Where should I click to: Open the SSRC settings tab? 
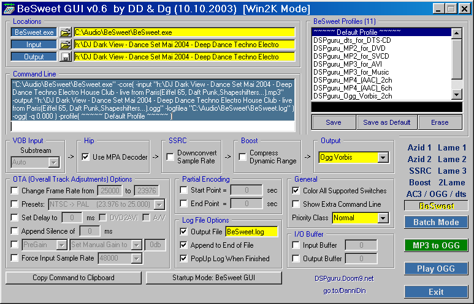click(x=420, y=171)
